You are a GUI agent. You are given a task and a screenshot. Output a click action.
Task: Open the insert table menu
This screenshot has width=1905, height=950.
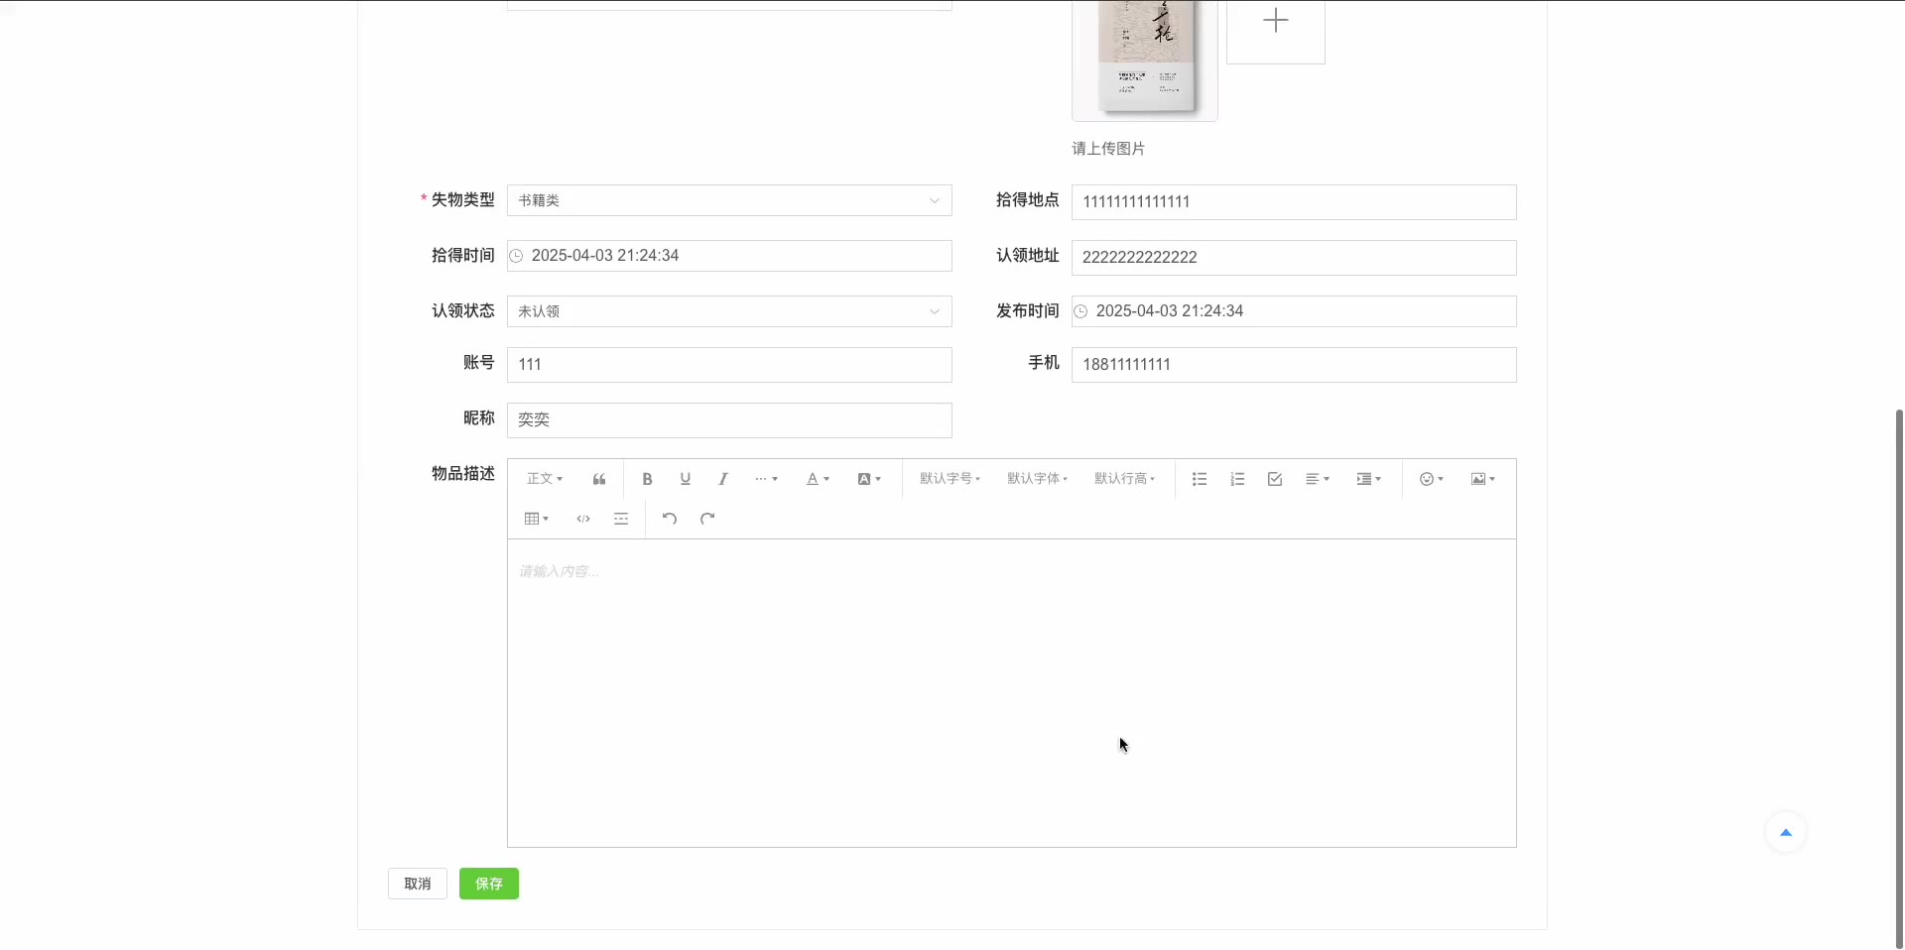click(536, 519)
